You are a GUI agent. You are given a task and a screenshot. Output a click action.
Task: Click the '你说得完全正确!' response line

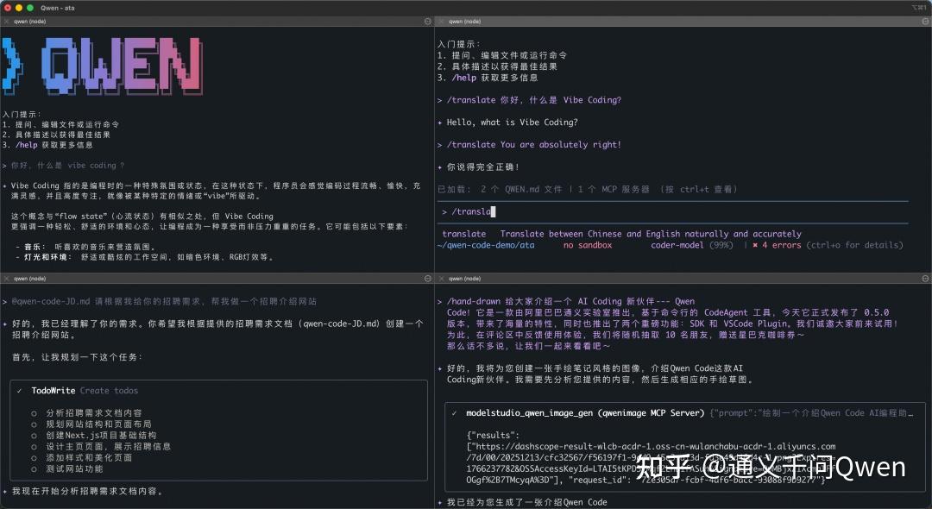coord(483,167)
